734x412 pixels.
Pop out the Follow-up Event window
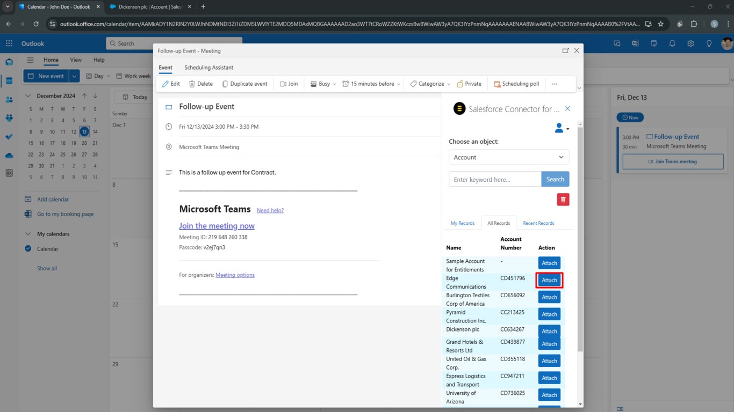point(565,50)
